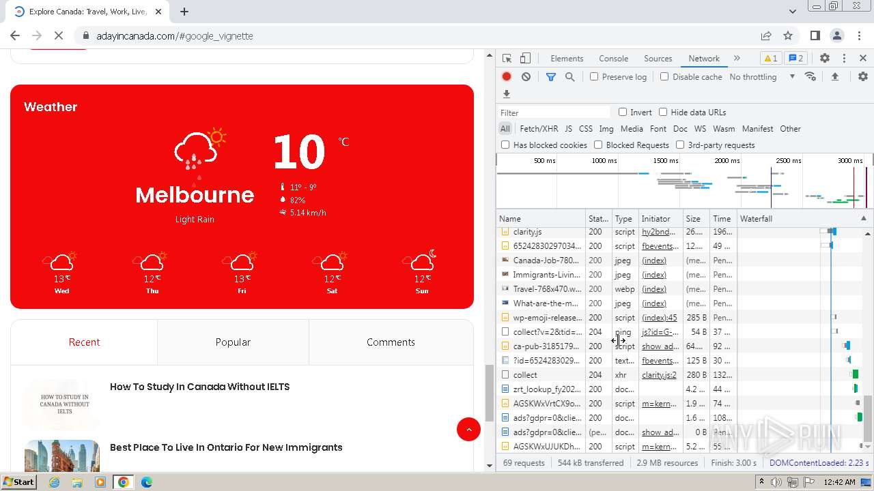Open network conditions wifi icon
874x491 pixels.
point(810,77)
